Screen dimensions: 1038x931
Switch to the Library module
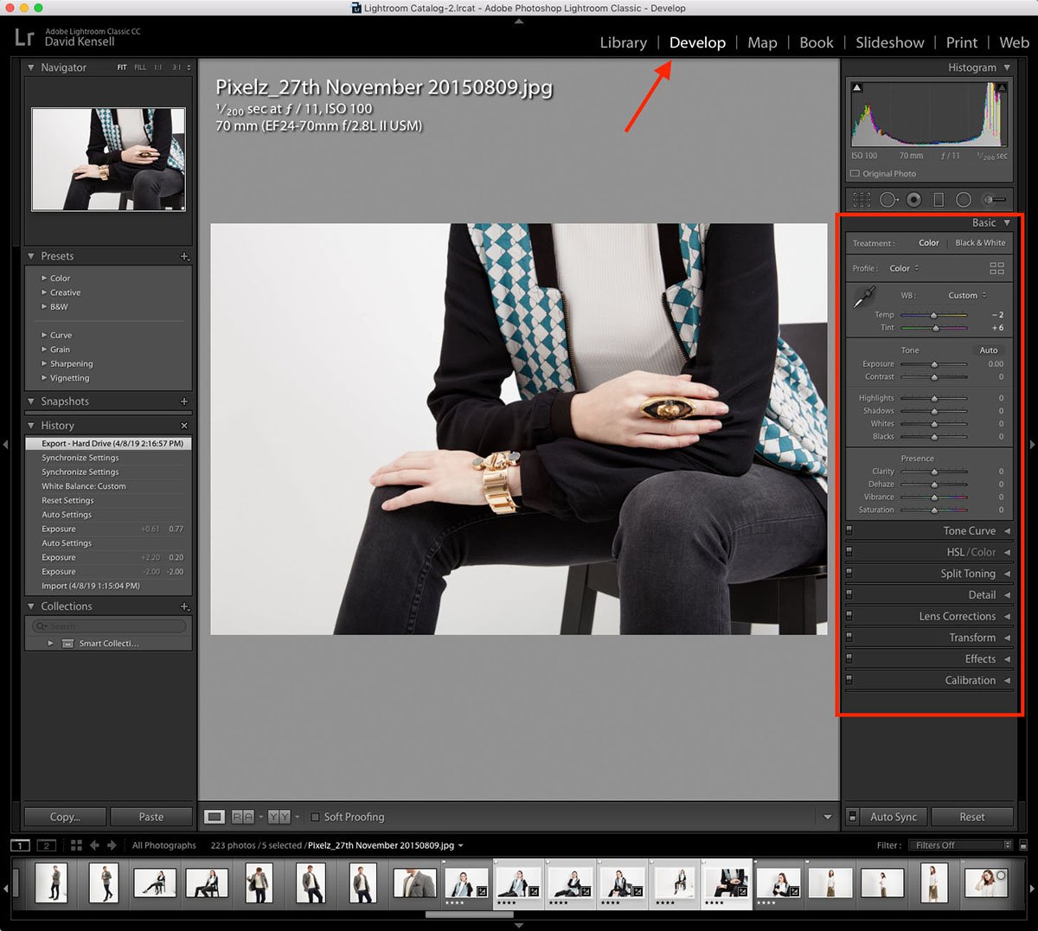(x=623, y=42)
